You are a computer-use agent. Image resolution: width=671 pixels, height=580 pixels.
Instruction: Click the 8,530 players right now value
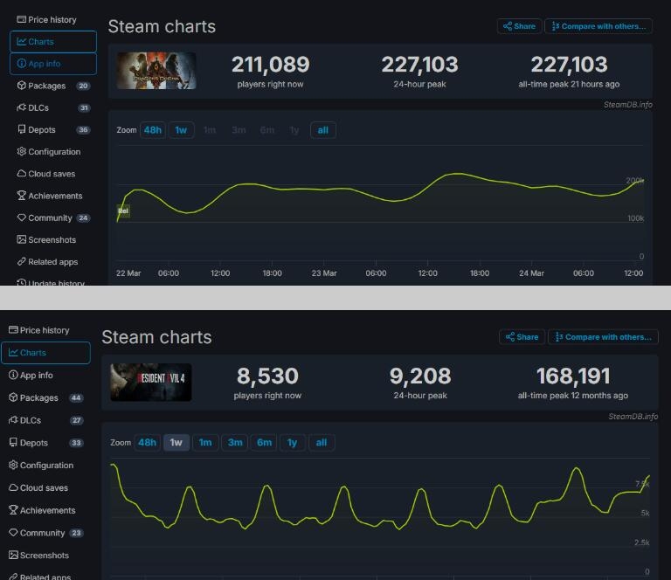[x=267, y=376]
